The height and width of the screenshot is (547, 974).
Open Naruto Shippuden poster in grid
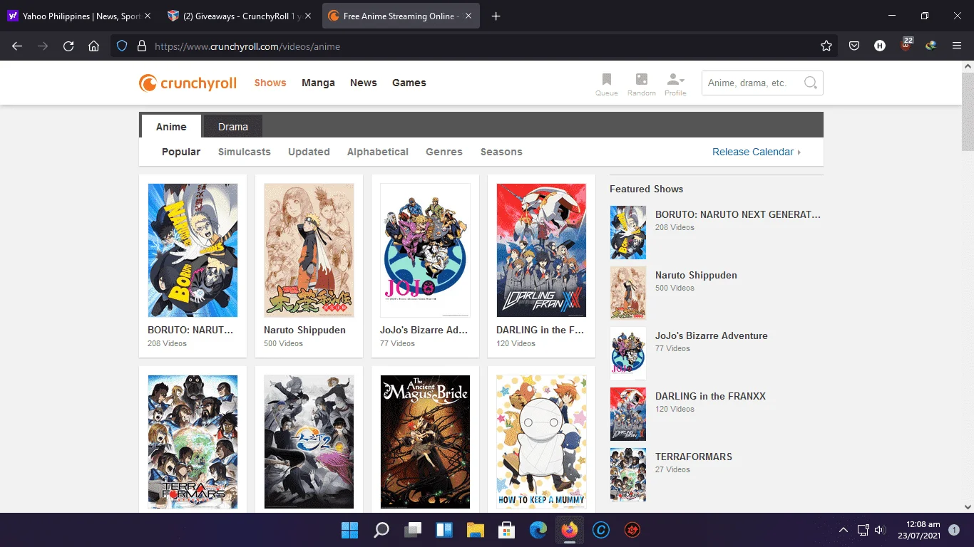click(309, 250)
